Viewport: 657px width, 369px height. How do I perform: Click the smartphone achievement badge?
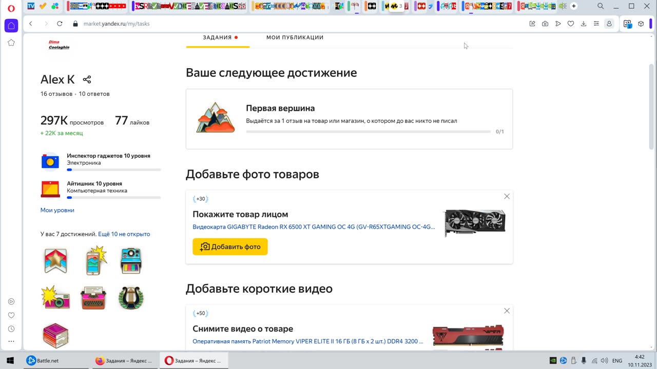tap(95, 260)
